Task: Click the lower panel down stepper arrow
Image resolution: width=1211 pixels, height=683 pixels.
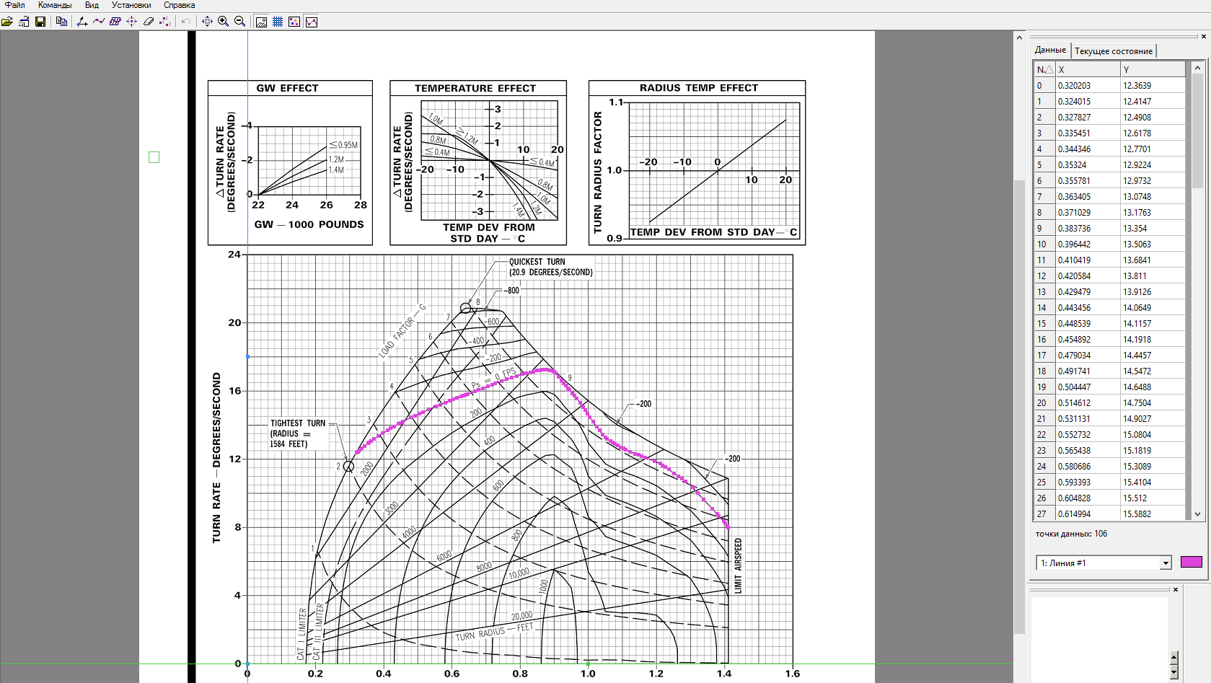Action: pos(1174,672)
